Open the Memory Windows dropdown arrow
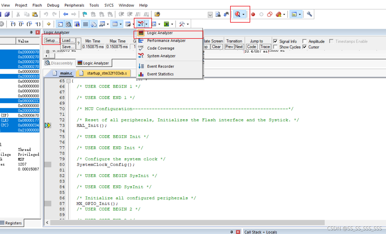Viewport: 386px width, 234px height. (x=121, y=24)
